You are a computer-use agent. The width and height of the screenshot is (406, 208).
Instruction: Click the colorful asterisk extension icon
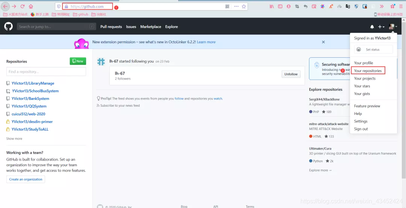click(323, 6)
